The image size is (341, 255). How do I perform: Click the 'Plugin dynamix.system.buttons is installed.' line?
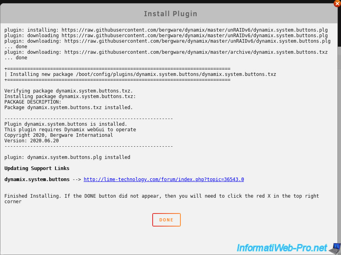pyautogui.click(x=66, y=124)
